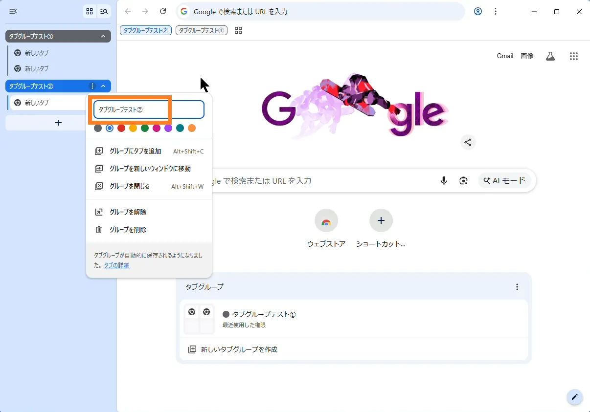
Task: Open Google apps grid launcher
Action: [x=574, y=56]
